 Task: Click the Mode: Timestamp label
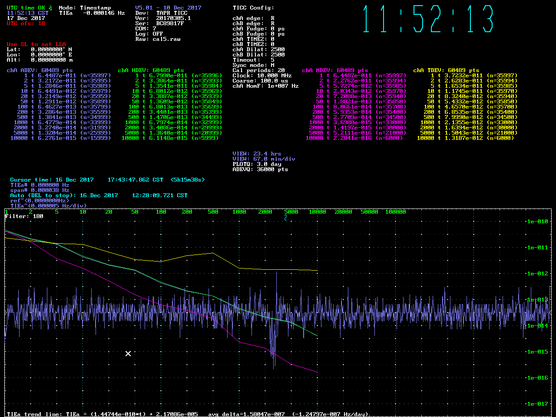pyautogui.click(x=85, y=8)
